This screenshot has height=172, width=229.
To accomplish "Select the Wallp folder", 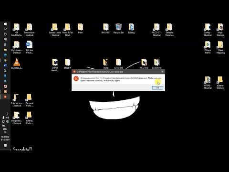I will [x=106, y=64].
